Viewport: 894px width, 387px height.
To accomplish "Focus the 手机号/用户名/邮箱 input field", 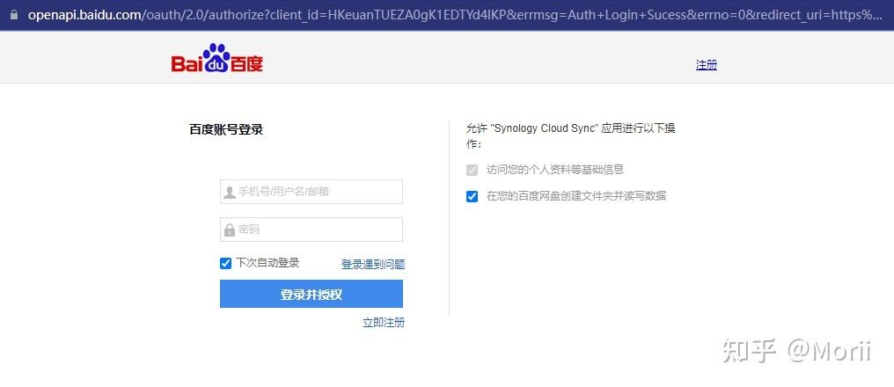I will (x=311, y=192).
